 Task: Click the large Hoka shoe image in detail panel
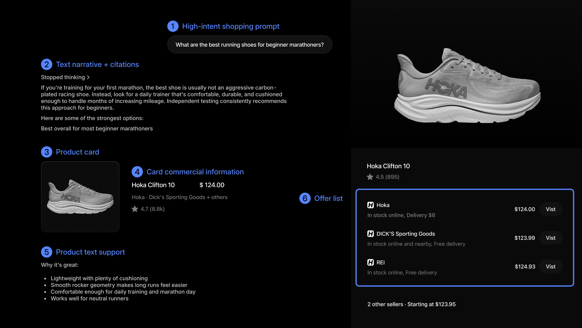(x=467, y=86)
